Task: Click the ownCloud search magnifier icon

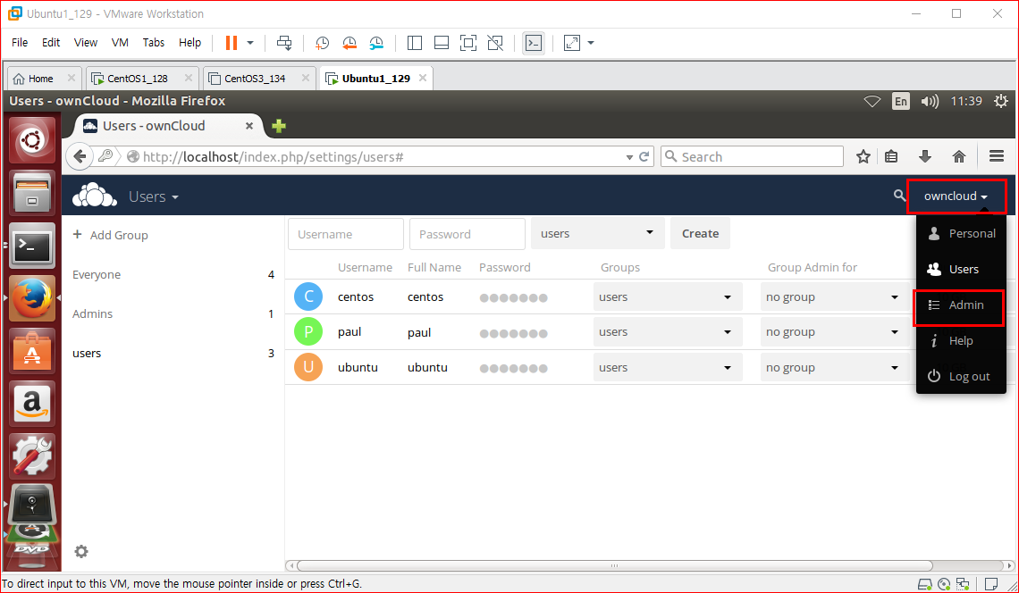Action: pos(899,195)
